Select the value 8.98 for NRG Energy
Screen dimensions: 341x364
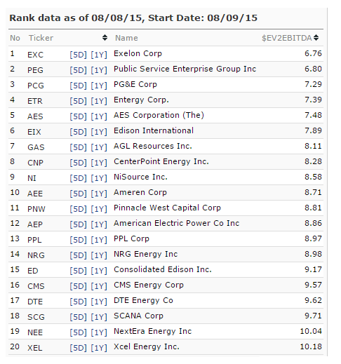pyautogui.click(x=313, y=254)
